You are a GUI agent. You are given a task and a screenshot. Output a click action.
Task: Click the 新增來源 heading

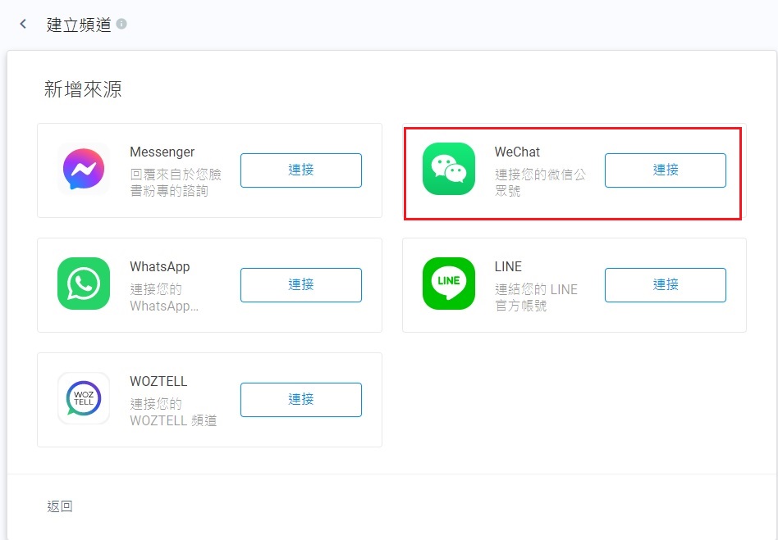pyautogui.click(x=83, y=89)
